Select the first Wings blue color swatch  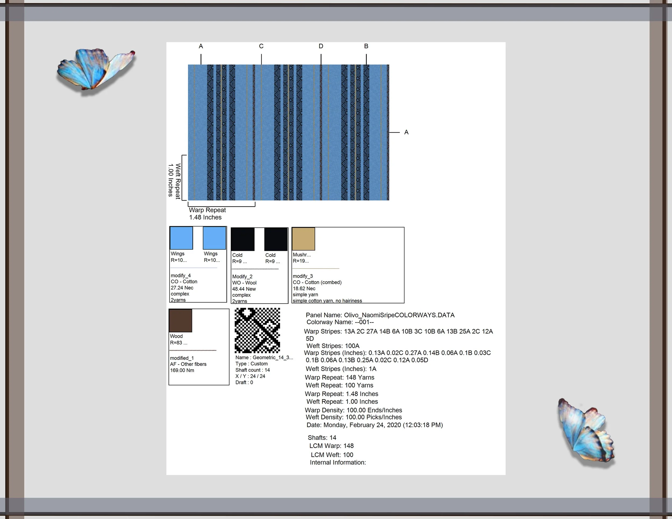coord(181,238)
